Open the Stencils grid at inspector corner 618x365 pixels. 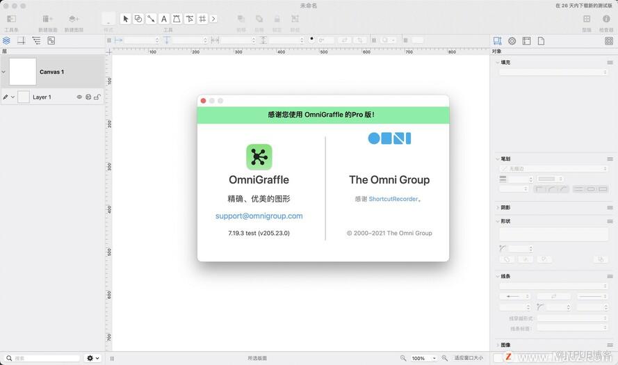[x=609, y=41]
